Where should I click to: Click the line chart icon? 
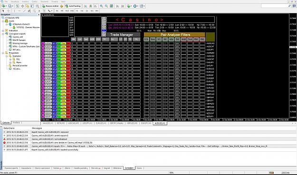[x=96, y=6]
